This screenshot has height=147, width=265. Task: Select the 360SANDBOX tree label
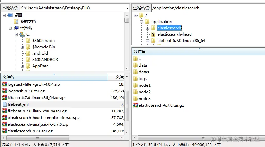[x=45, y=60]
